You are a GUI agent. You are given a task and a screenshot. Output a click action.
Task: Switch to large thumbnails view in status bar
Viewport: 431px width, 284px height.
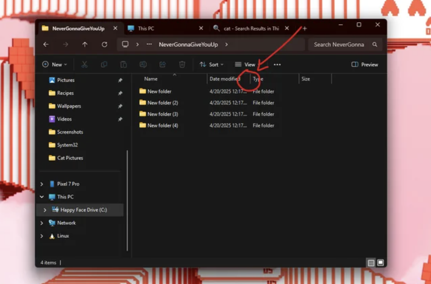pyautogui.click(x=380, y=263)
